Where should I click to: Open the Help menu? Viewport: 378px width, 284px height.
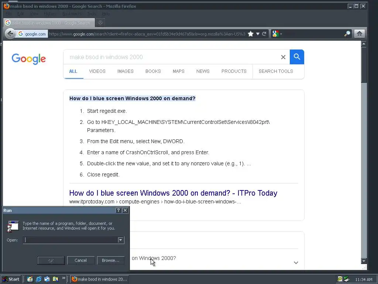106,14
